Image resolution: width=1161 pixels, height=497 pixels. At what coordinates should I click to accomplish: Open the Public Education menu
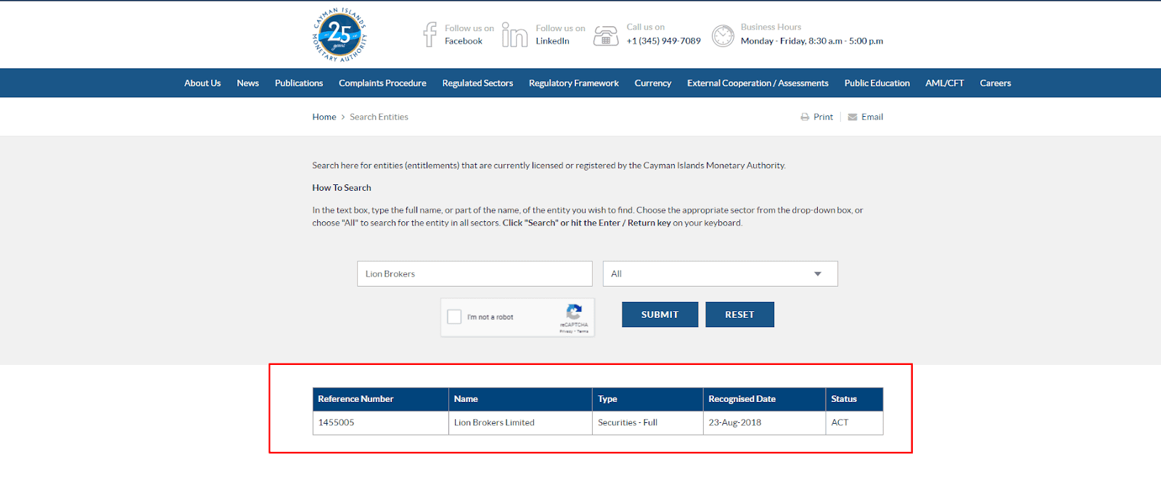[x=877, y=83]
